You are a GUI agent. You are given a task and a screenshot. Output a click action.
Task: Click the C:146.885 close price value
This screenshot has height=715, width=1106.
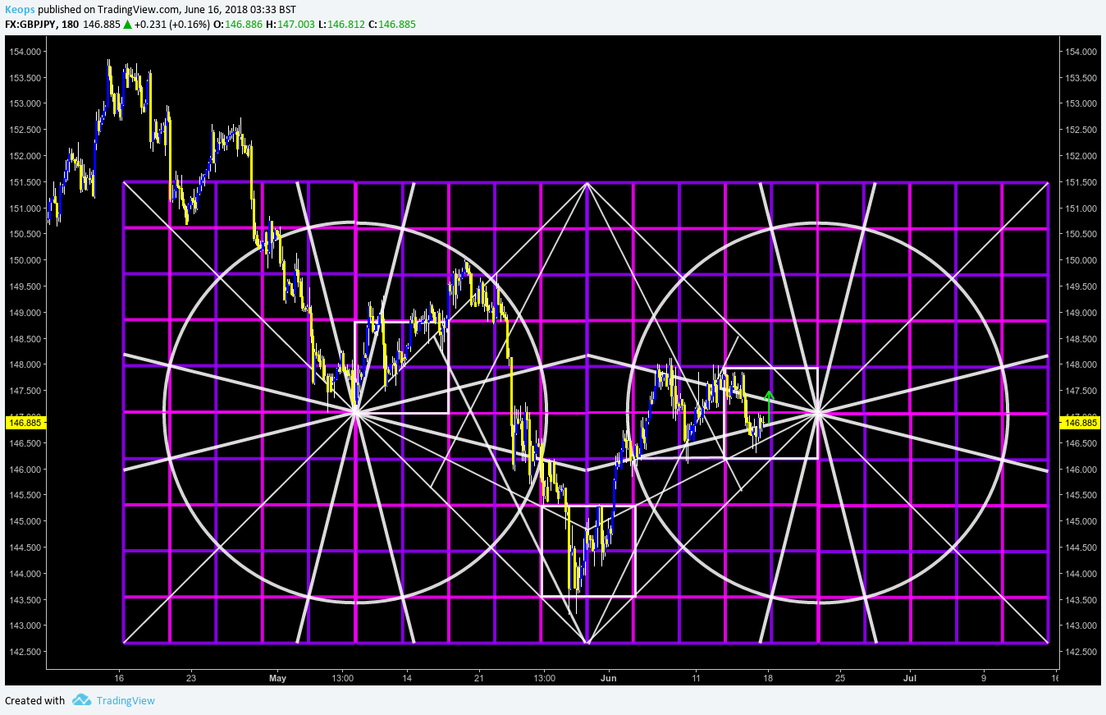click(x=391, y=25)
